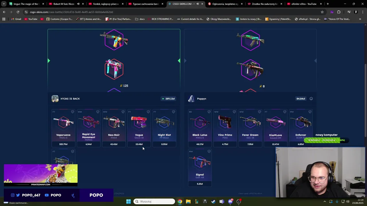Switch to Zrzutka: Na zadurzony tab

click(x=265, y=4)
